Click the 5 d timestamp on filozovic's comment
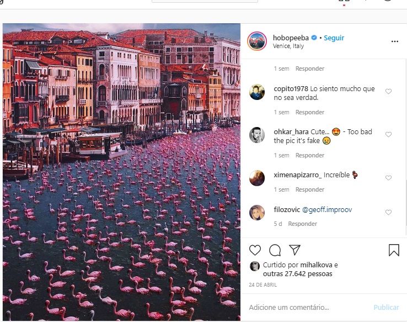 coord(278,224)
